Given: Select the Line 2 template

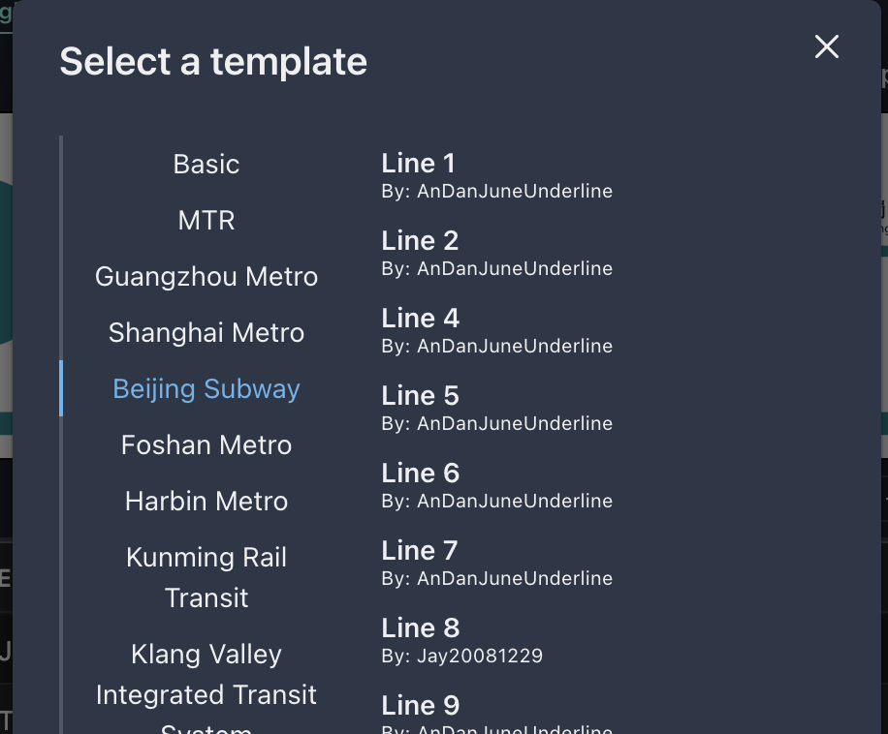Looking at the screenshot, I should point(419,240).
